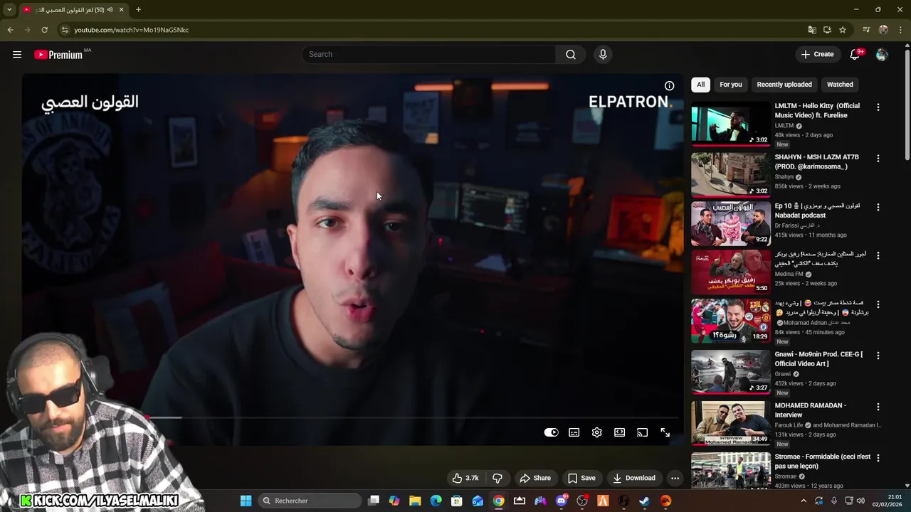Select the All filter chip
This screenshot has width=911, height=512.
coord(700,85)
